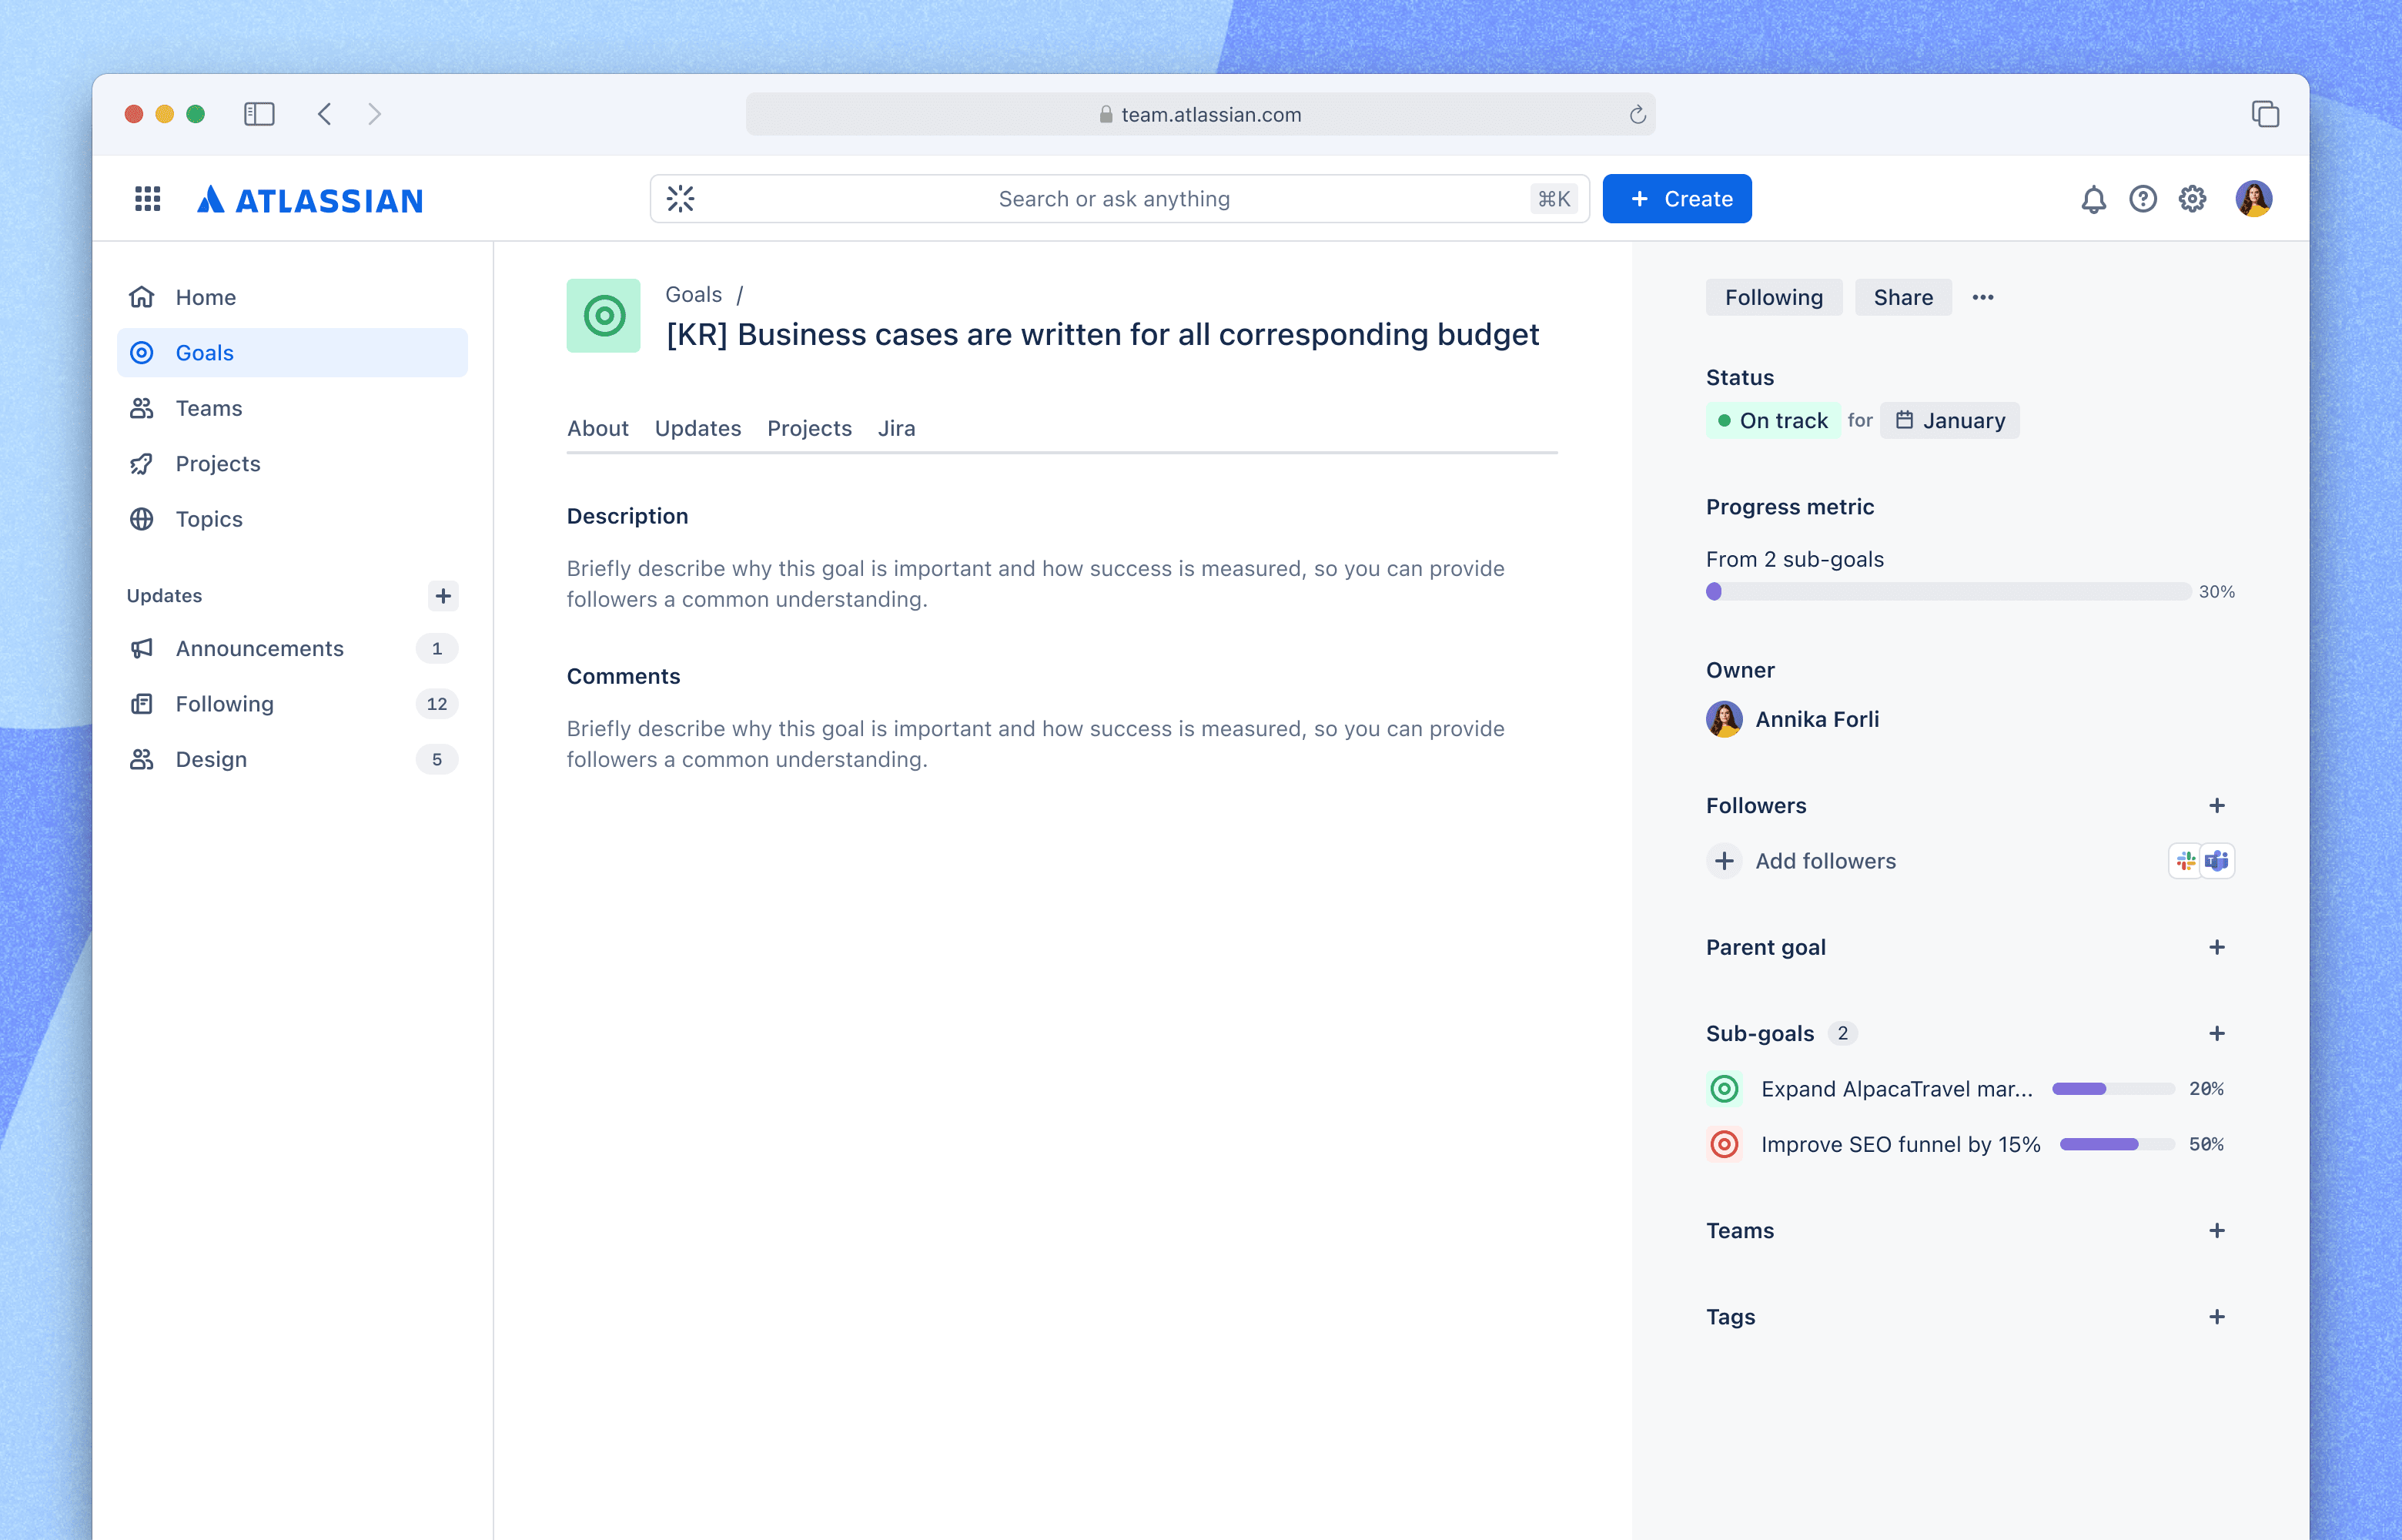This screenshot has height=1540, width=2402.
Task: Click the Announcements count badge 1
Action: point(437,649)
